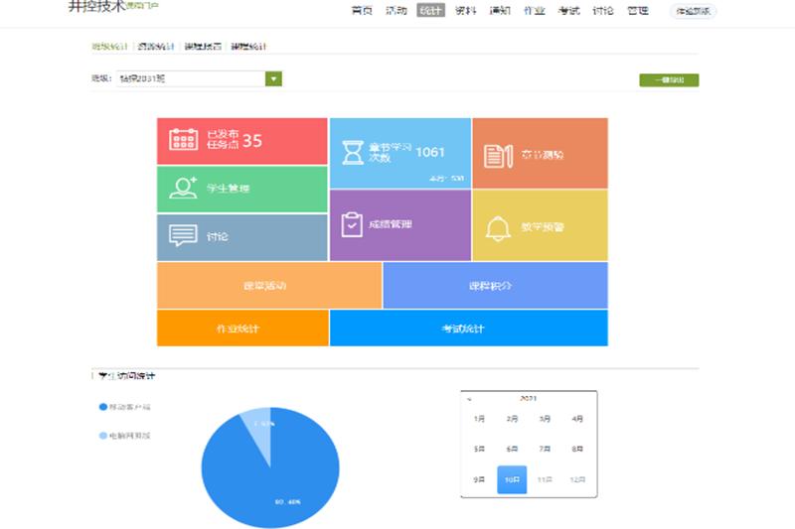Viewport: 795px width, 529px height.
Task: Click the calendar icon on the published tasks tile
Action: pyautogui.click(x=183, y=140)
